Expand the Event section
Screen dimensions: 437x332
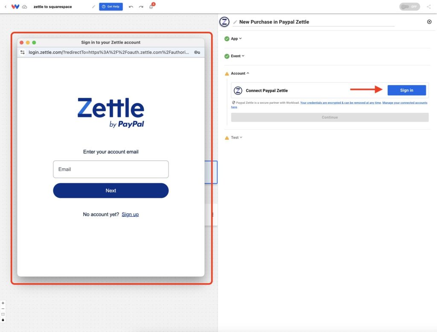coord(237,56)
